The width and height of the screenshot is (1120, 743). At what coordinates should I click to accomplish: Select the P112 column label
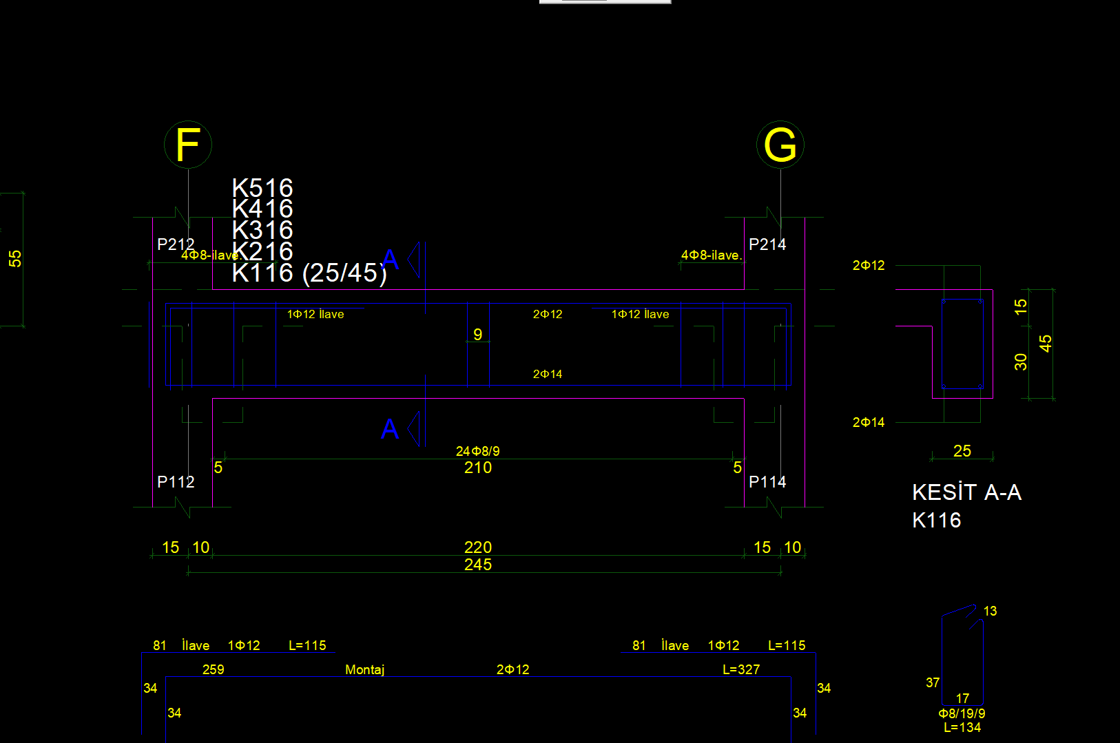175,482
